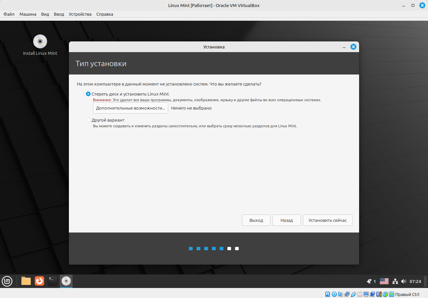Open the 'Ввод' menu
This screenshot has height=298, width=428.
coord(59,14)
